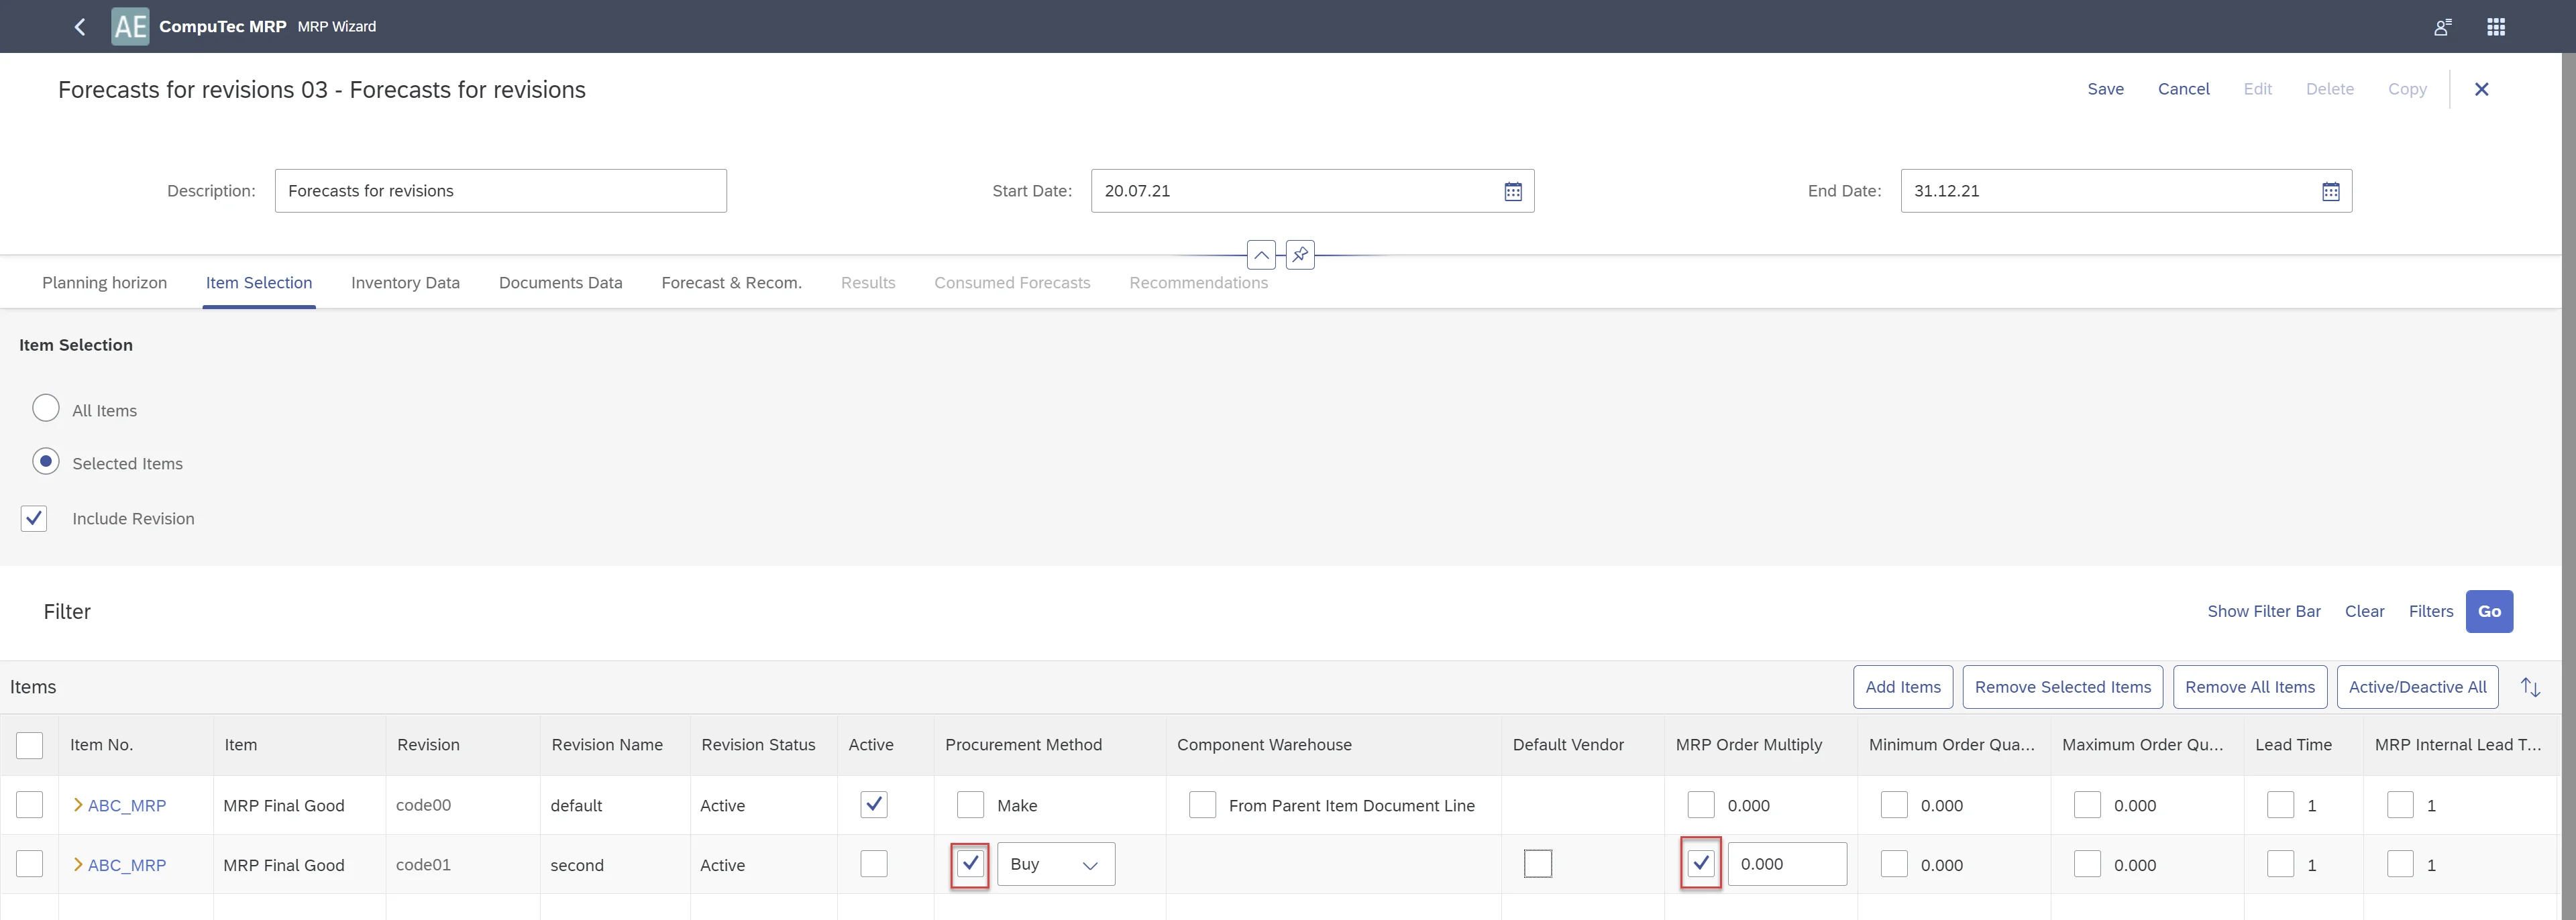Uncheck the Include Revision checkbox
Screen dimensions: 2576x920
34,519
